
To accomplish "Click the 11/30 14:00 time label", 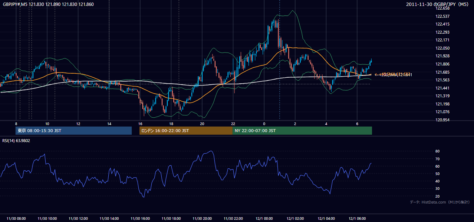I will 109,219.
